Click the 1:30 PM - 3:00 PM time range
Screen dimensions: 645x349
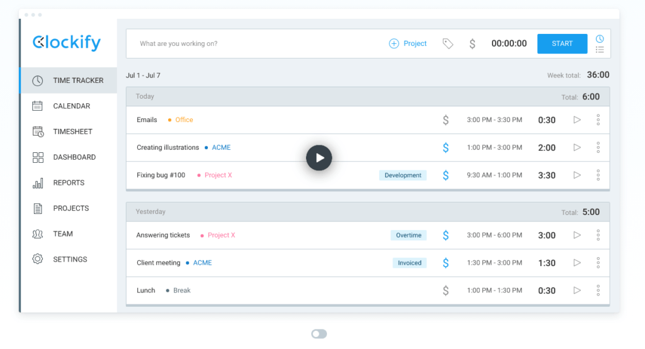(x=494, y=263)
